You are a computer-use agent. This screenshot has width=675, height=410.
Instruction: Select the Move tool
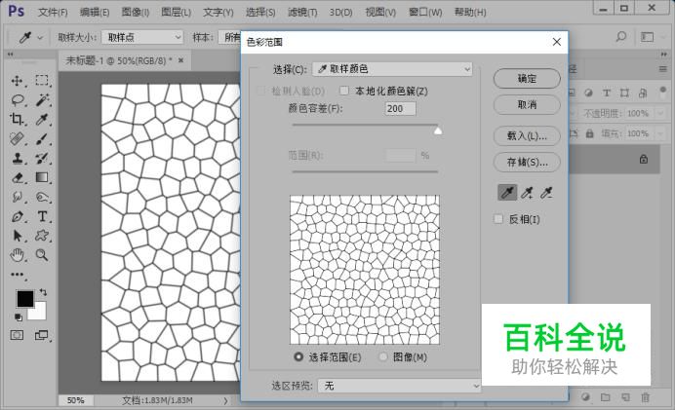[x=18, y=81]
